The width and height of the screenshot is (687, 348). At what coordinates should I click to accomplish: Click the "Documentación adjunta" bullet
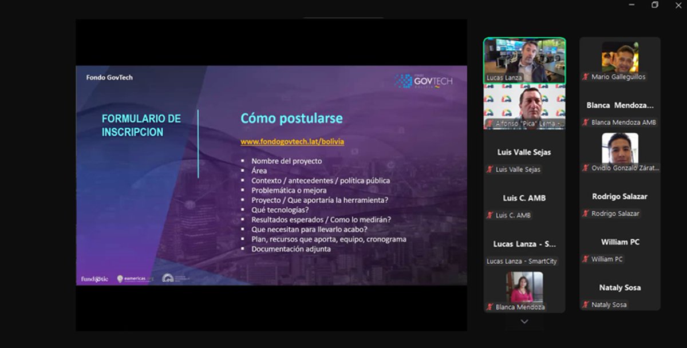tap(291, 249)
